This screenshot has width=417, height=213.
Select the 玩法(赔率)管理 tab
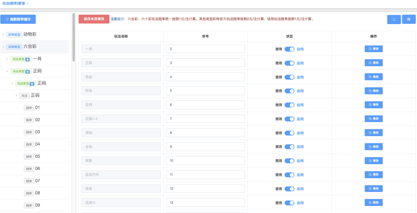coord(13,3)
